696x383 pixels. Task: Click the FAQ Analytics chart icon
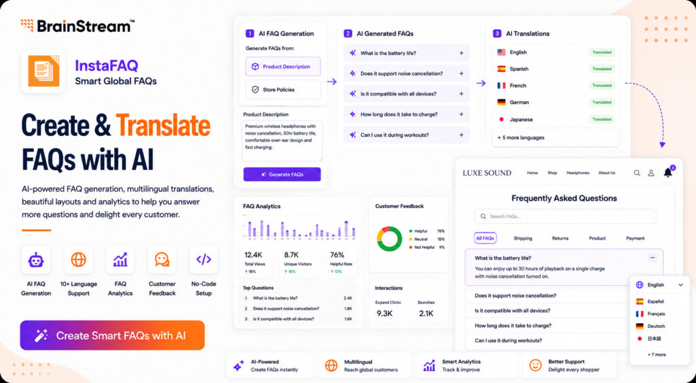click(120, 259)
